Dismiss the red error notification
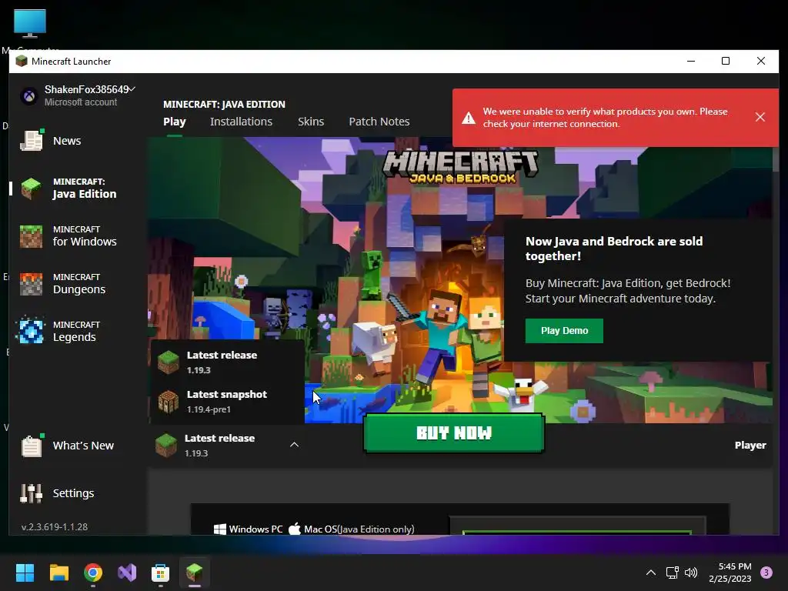788x591 pixels. (x=760, y=117)
